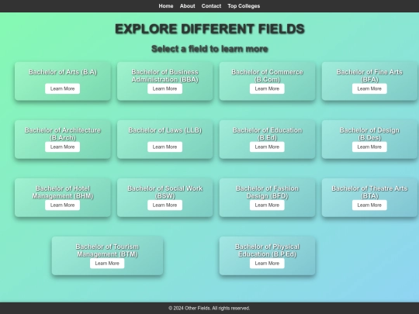The height and width of the screenshot is (314, 419).
Task: Click the 'Select a field to learn more' subtitle
Action: tap(209, 49)
